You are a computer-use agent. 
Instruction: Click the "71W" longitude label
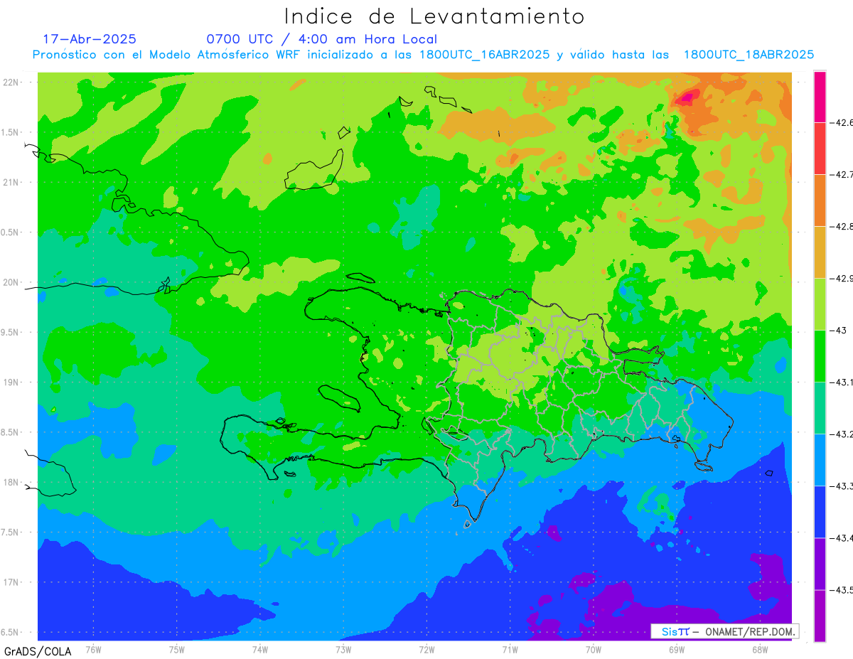[510, 649]
